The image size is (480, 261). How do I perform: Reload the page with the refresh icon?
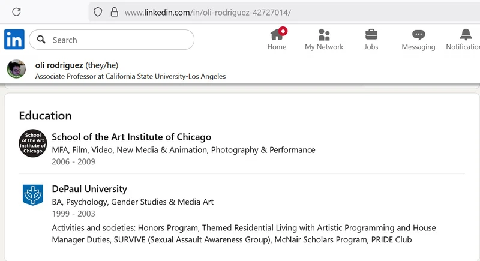pyautogui.click(x=17, y=12)
